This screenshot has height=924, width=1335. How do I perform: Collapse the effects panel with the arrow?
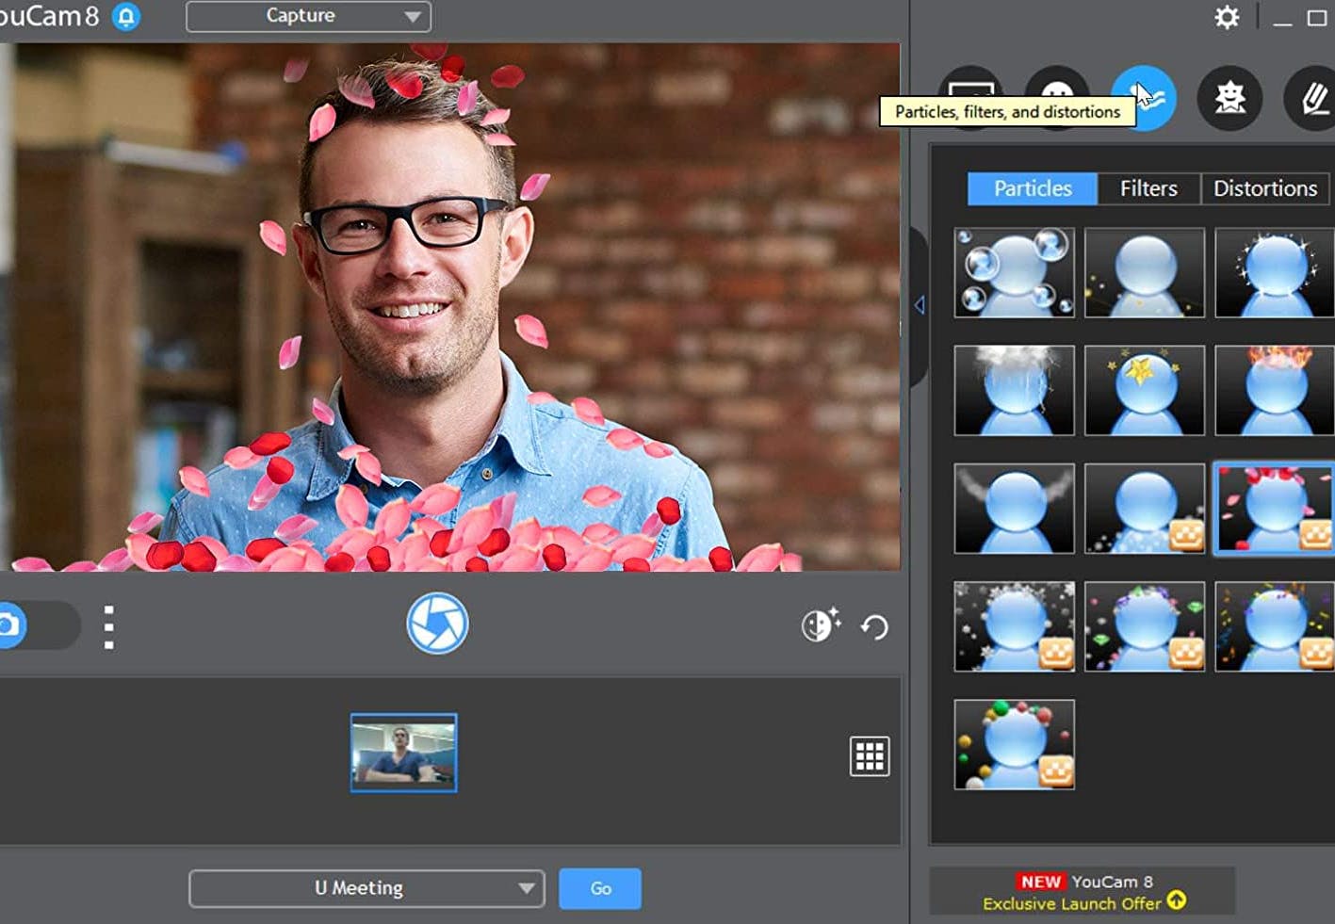[x=920, y=305]
